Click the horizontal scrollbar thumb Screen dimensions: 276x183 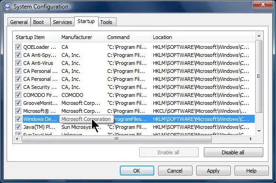(x=117, y=139)
